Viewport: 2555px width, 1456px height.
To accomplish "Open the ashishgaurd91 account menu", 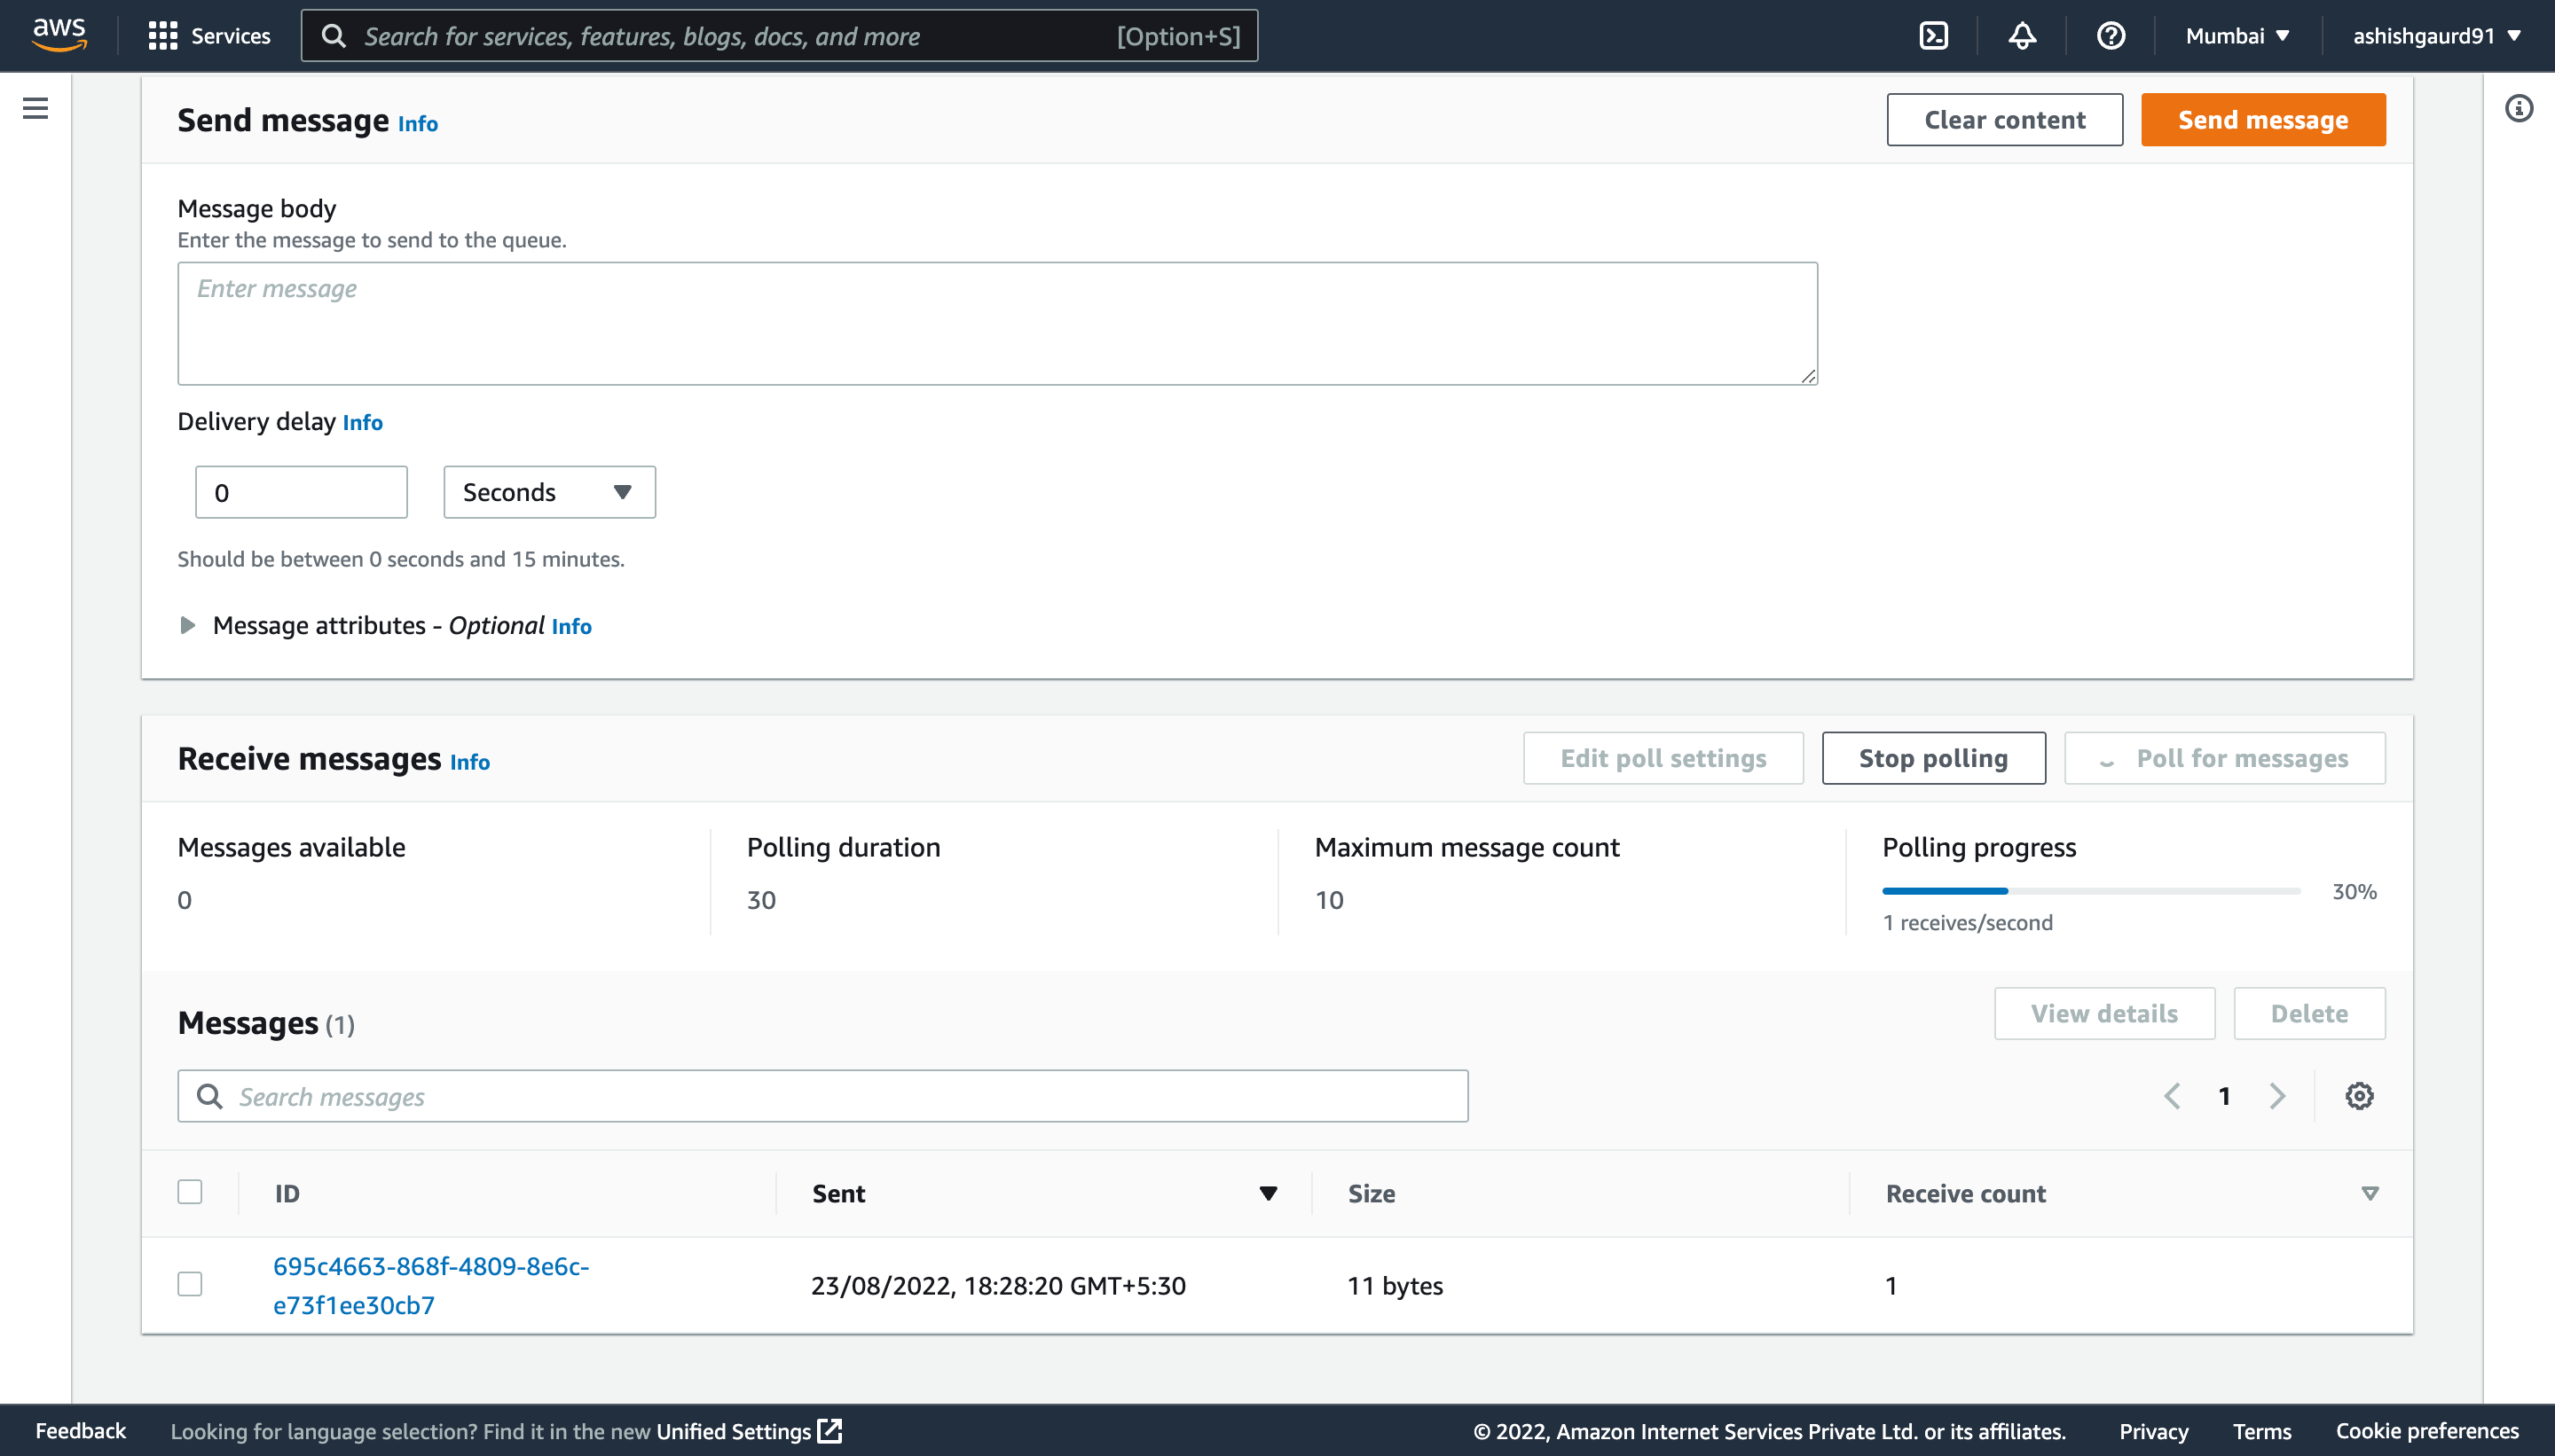I will click(x=2436, y=36).
